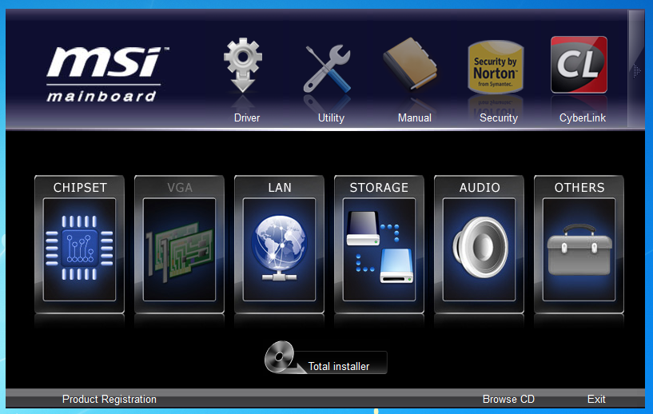The width and height of the screenshot is (653, 414).
Task: Click Browse CD
Action: point(508,399)
